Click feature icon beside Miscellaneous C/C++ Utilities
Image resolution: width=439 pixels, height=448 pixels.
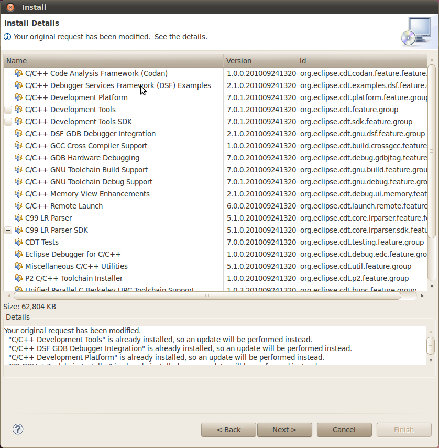tap(19, 266)
